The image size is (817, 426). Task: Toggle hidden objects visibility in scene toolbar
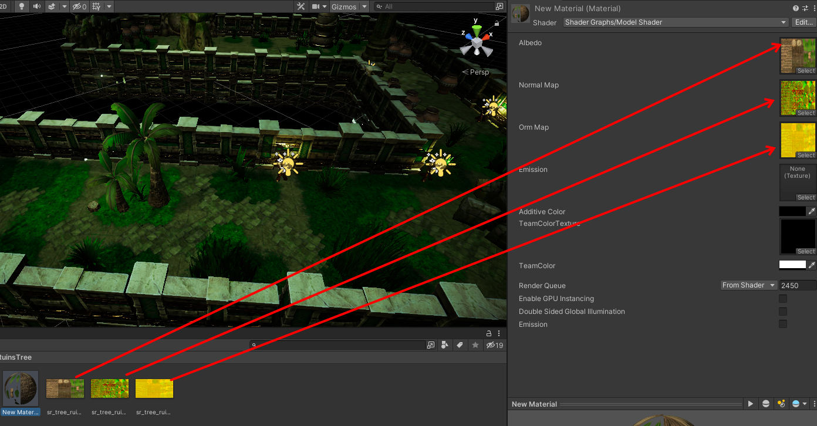click(79, 6)
